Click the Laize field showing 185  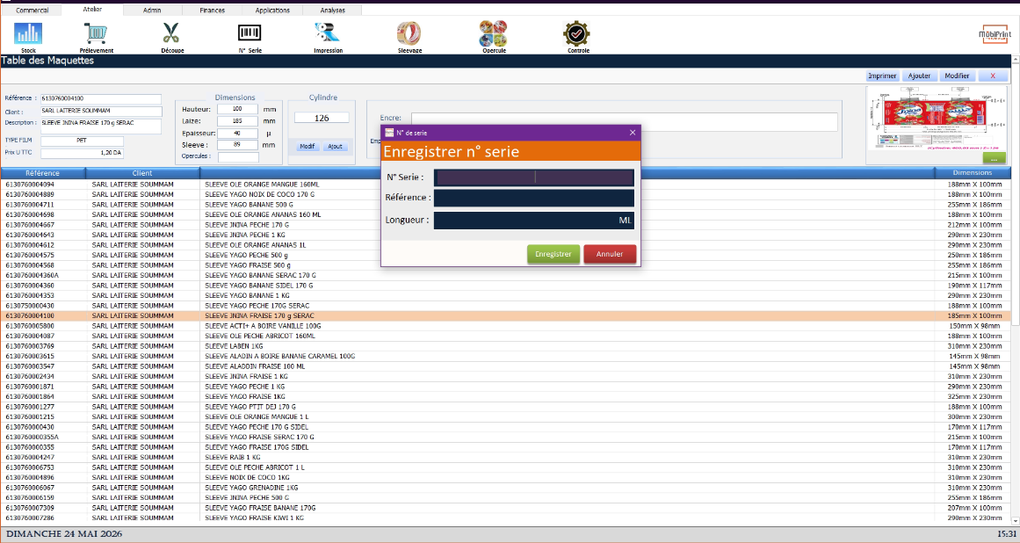point(237,121)
